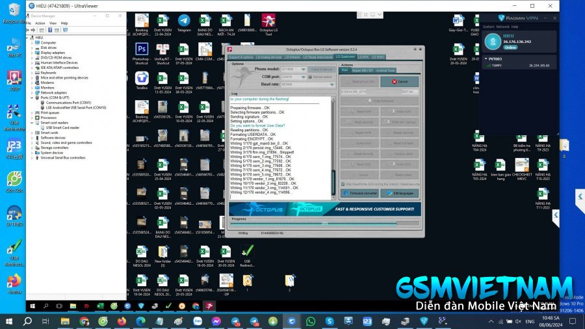Expand the Computer node

tap(32, 43)
